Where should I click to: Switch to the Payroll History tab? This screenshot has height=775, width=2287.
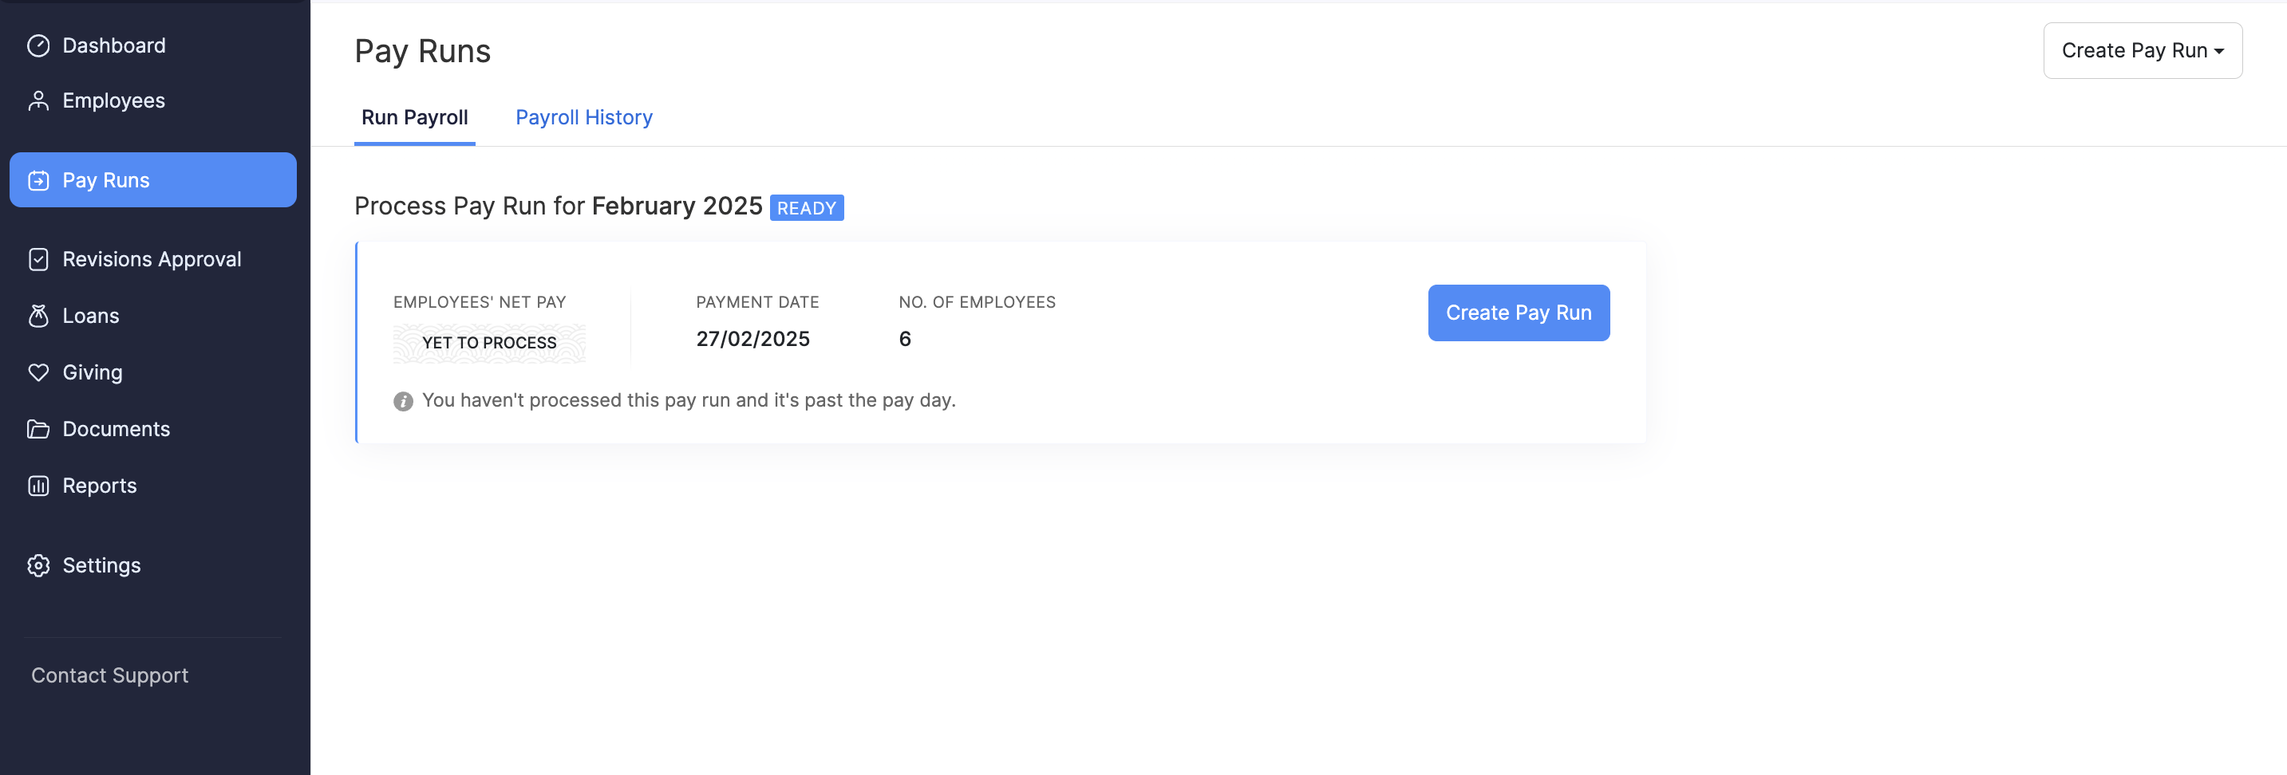(583, 117)
